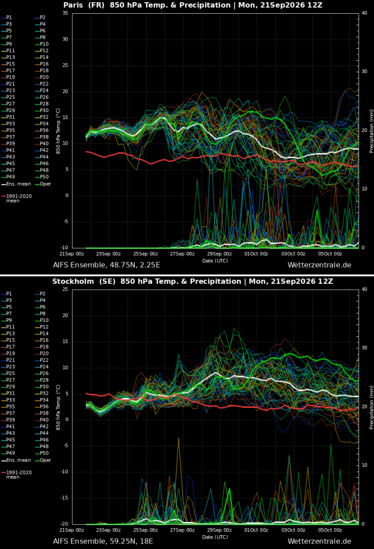Click '25Sep 00z' axis label in Paris chart

click(146, 254)
